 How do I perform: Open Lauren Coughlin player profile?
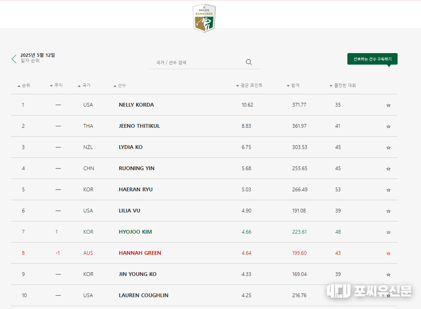click(144, 295)
